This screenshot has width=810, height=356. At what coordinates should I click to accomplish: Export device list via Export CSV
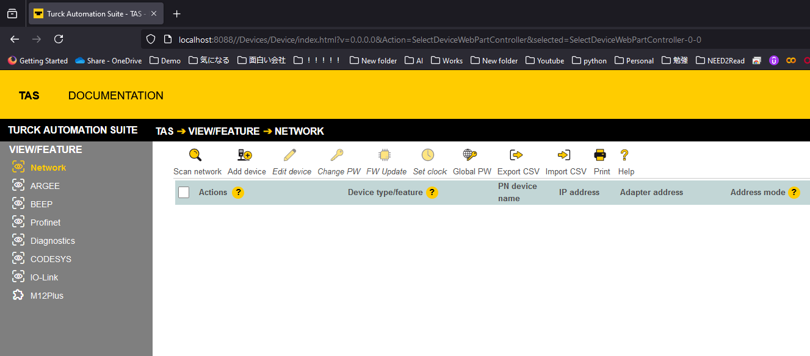(x=518, y=162)
